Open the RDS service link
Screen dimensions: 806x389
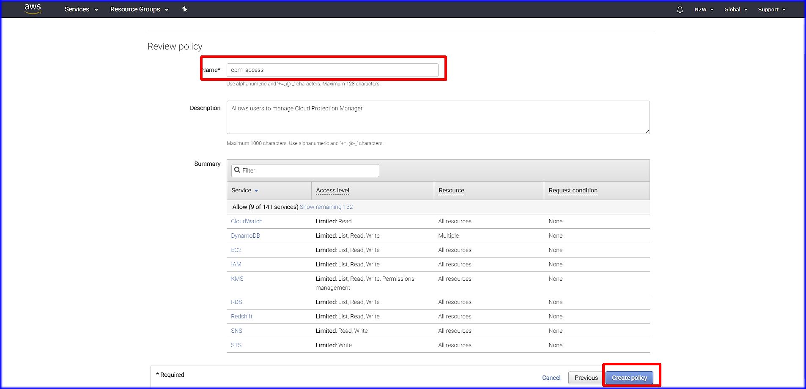pyautogui.click(x=236, y=302)
